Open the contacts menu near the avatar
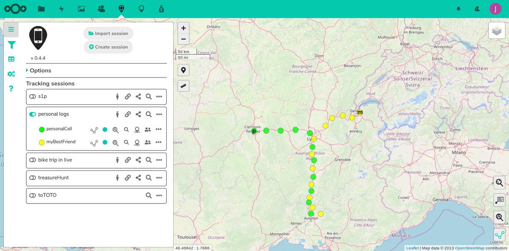Viewport: 509px width, 251px height. [x=477, y=8]
